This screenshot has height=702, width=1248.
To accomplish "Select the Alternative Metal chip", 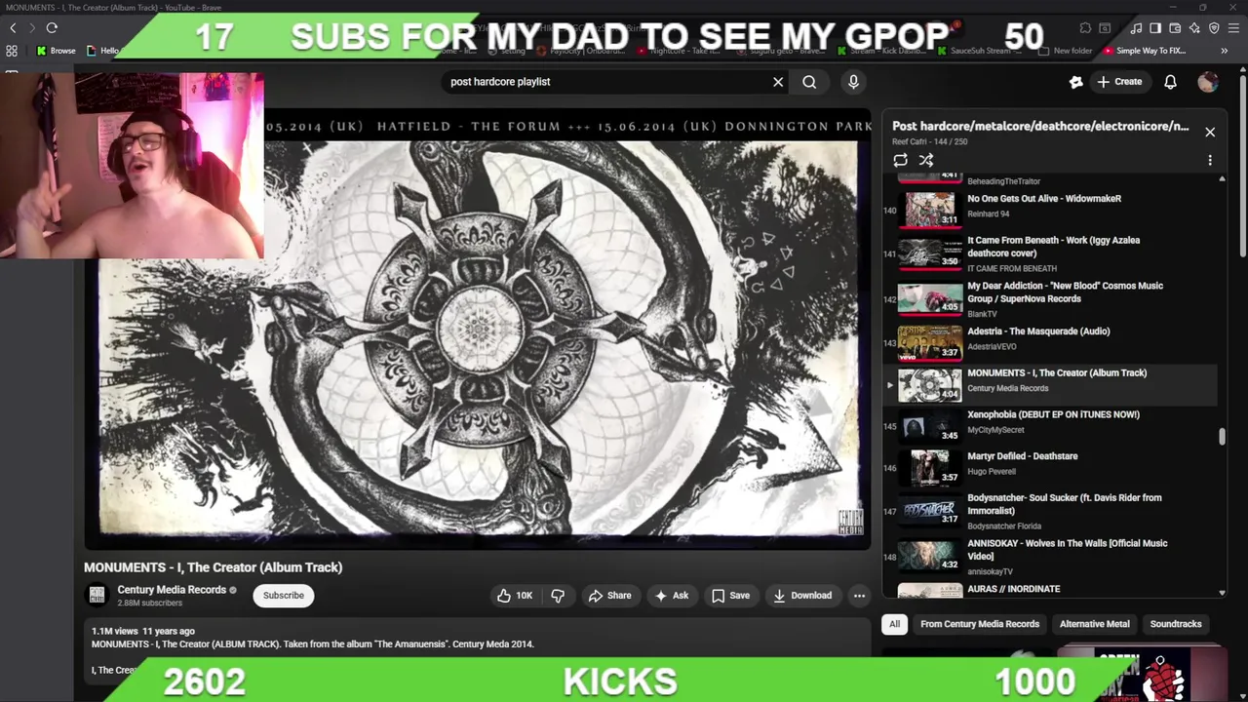I will pyautogui.click(x=1094, y=624).
